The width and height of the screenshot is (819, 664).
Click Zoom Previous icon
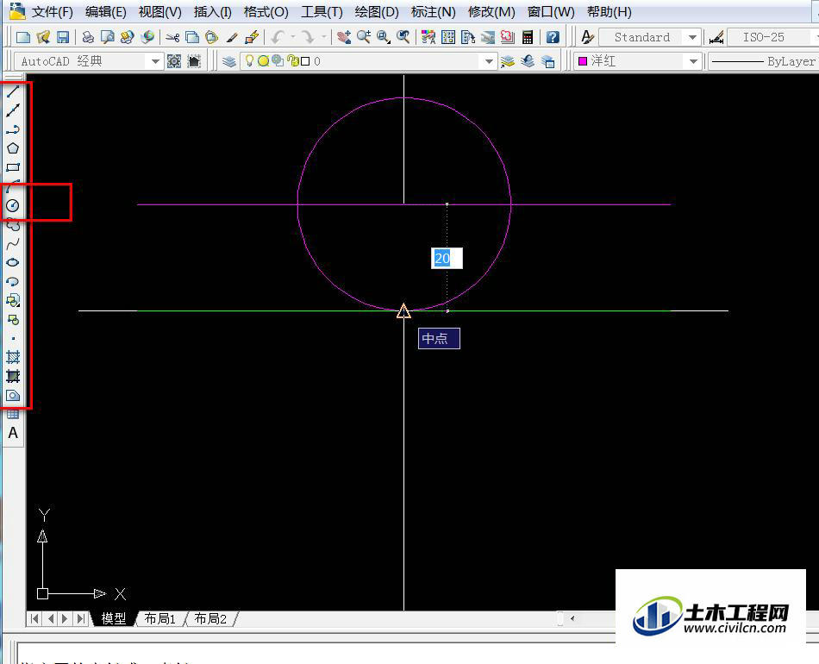tap(403, 37)
